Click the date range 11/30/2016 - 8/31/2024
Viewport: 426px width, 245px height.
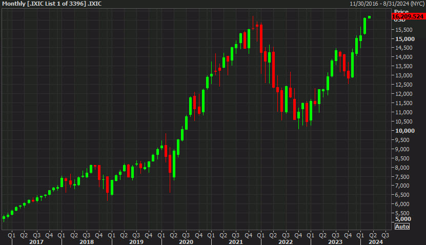tap(387, 4)
